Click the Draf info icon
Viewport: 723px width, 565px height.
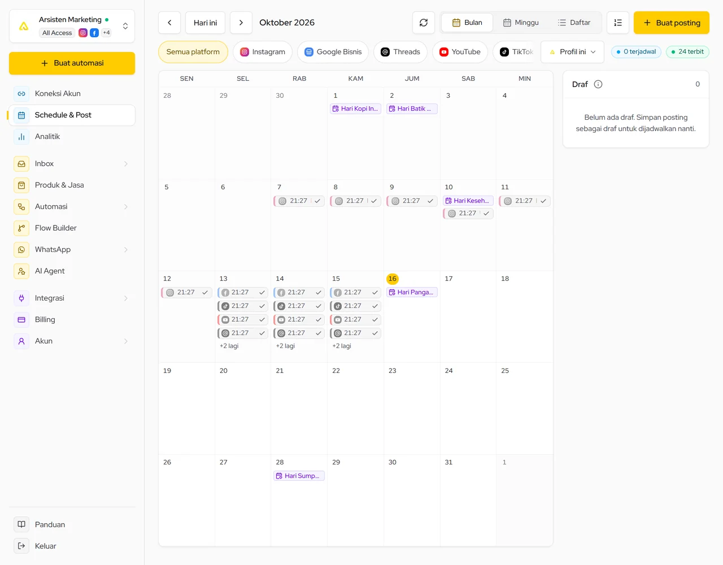click(x=598, y=84)
